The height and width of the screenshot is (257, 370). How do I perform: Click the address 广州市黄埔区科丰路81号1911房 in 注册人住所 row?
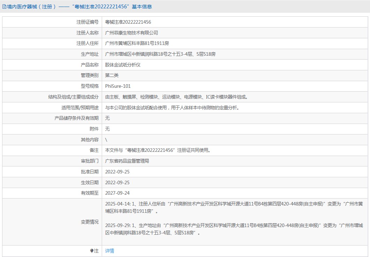tap(137, 44)
